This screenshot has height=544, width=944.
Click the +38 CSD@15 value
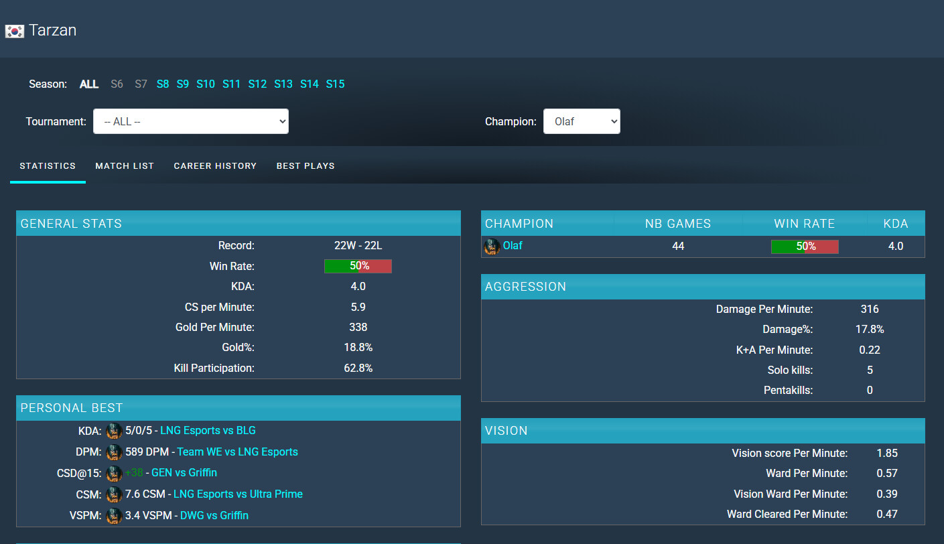tap(134, 472)
